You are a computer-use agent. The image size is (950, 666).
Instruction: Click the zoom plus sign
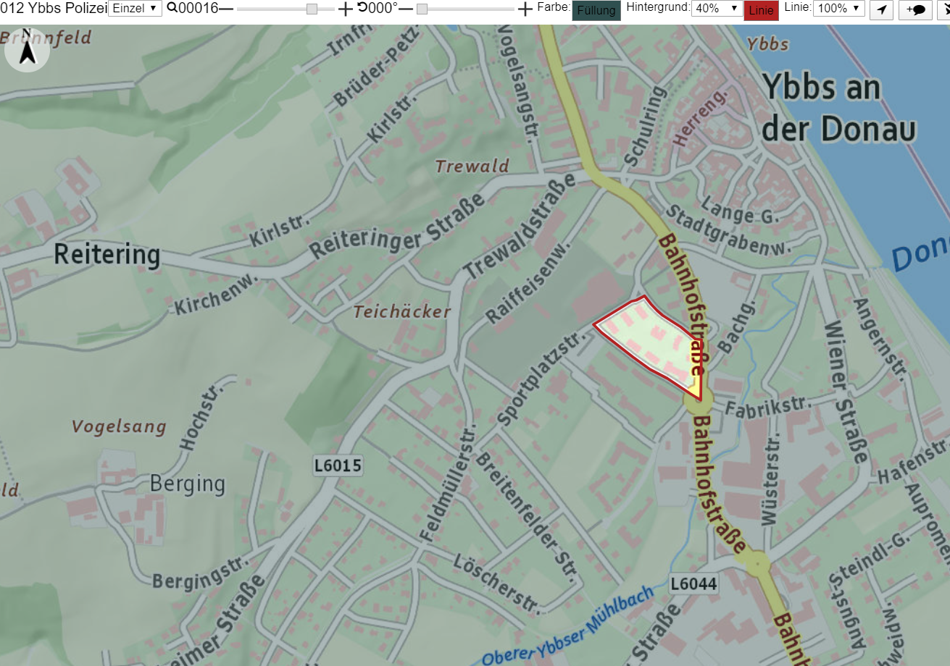346,9
